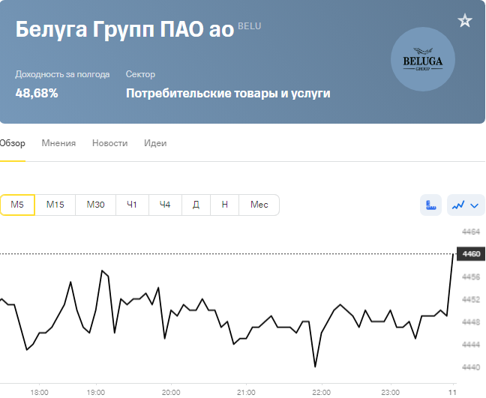Click the Доходность за полгода label
Viewport: 486px width, 398px height.
pos(62,74)
